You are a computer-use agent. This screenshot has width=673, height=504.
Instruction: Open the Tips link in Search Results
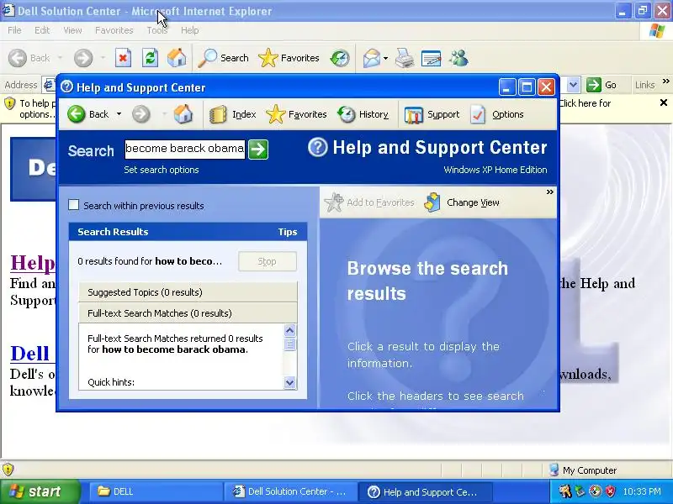coord(287,232)
